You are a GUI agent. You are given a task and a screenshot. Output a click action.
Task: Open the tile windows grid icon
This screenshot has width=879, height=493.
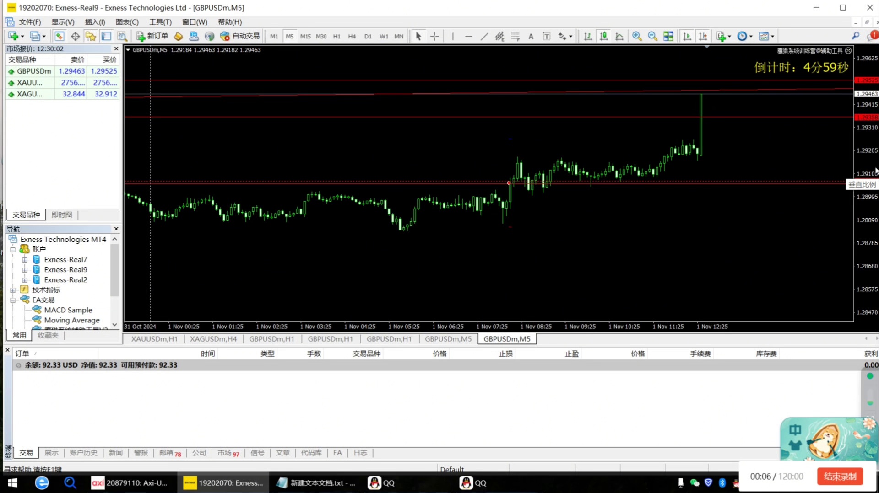668,36
